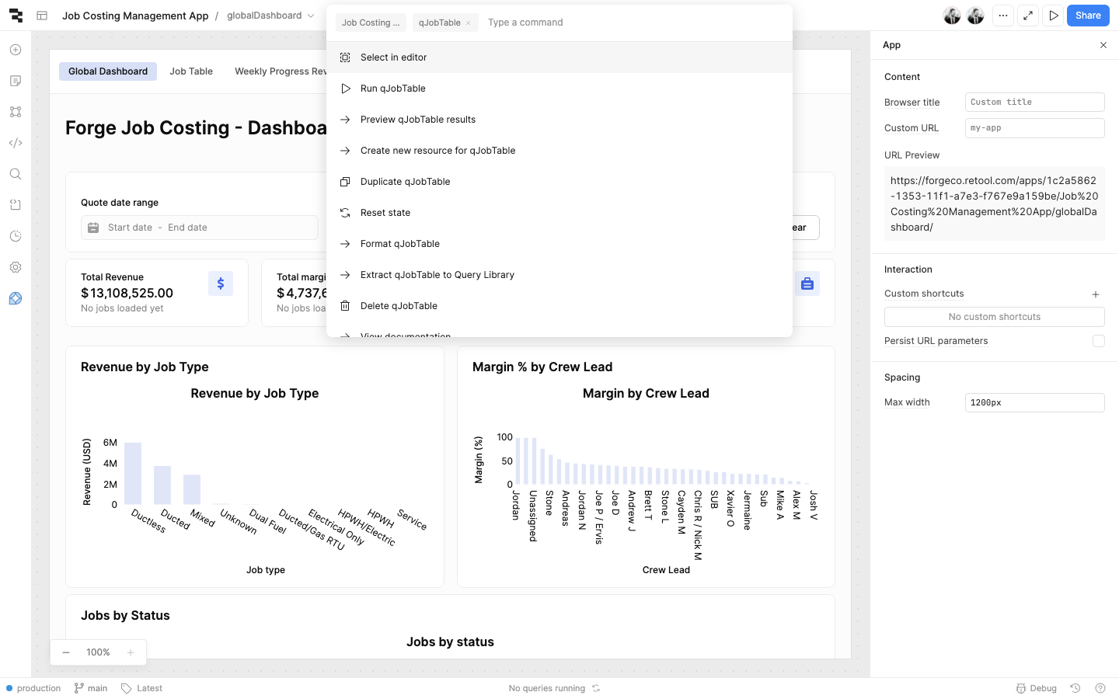Add a custom shortcut with plus button

click(1095, 294)
